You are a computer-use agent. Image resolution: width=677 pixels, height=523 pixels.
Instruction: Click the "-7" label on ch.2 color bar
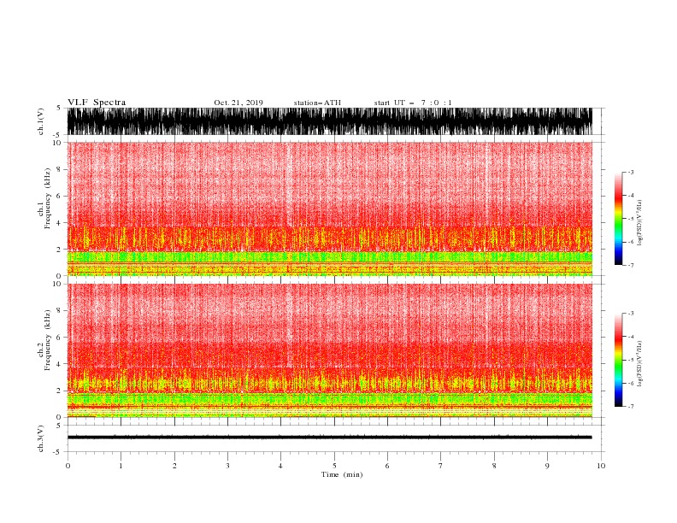(x=631, y=406)
